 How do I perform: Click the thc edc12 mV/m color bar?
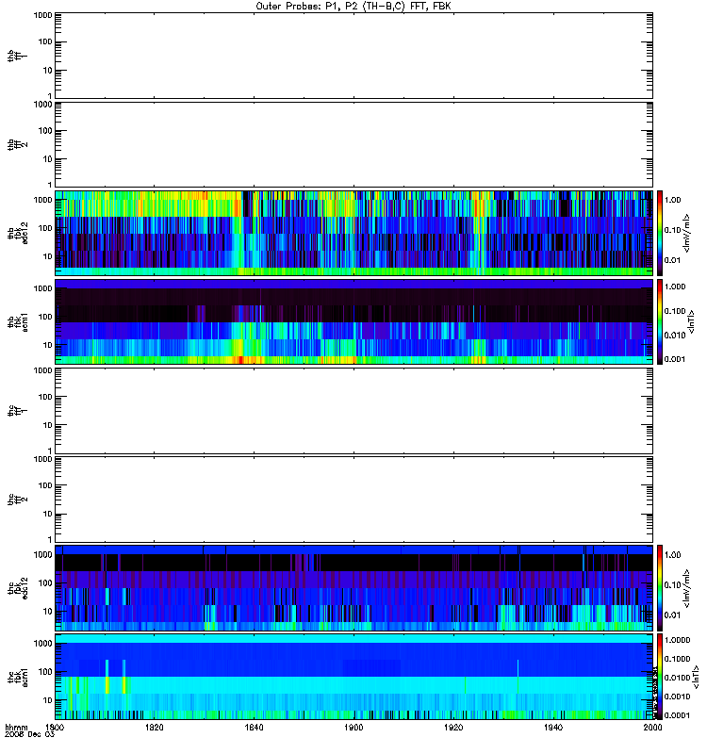point(660,587)
